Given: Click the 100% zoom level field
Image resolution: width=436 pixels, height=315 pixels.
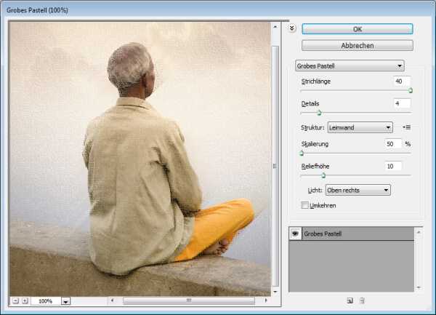Looking at the screenshot, I should [46, 301].
